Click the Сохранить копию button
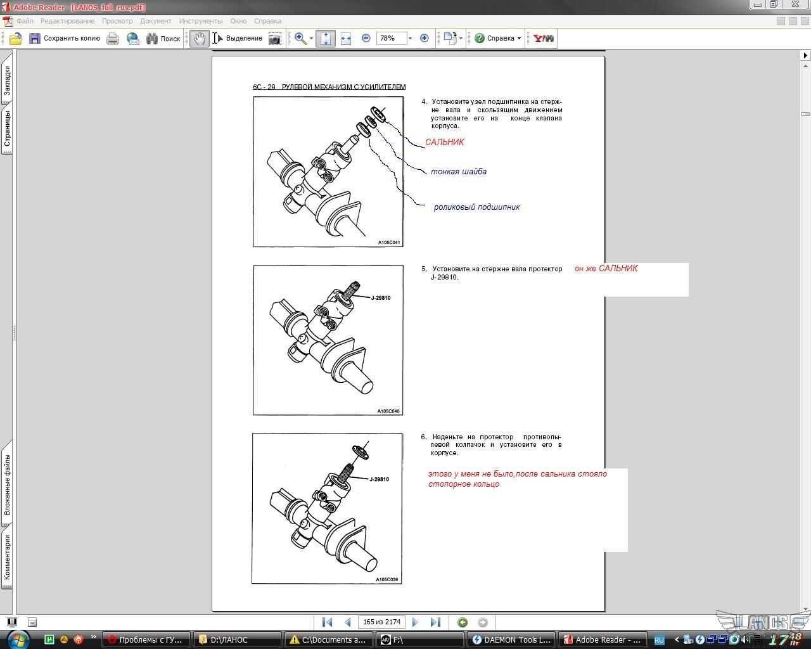 pos(65,38)
